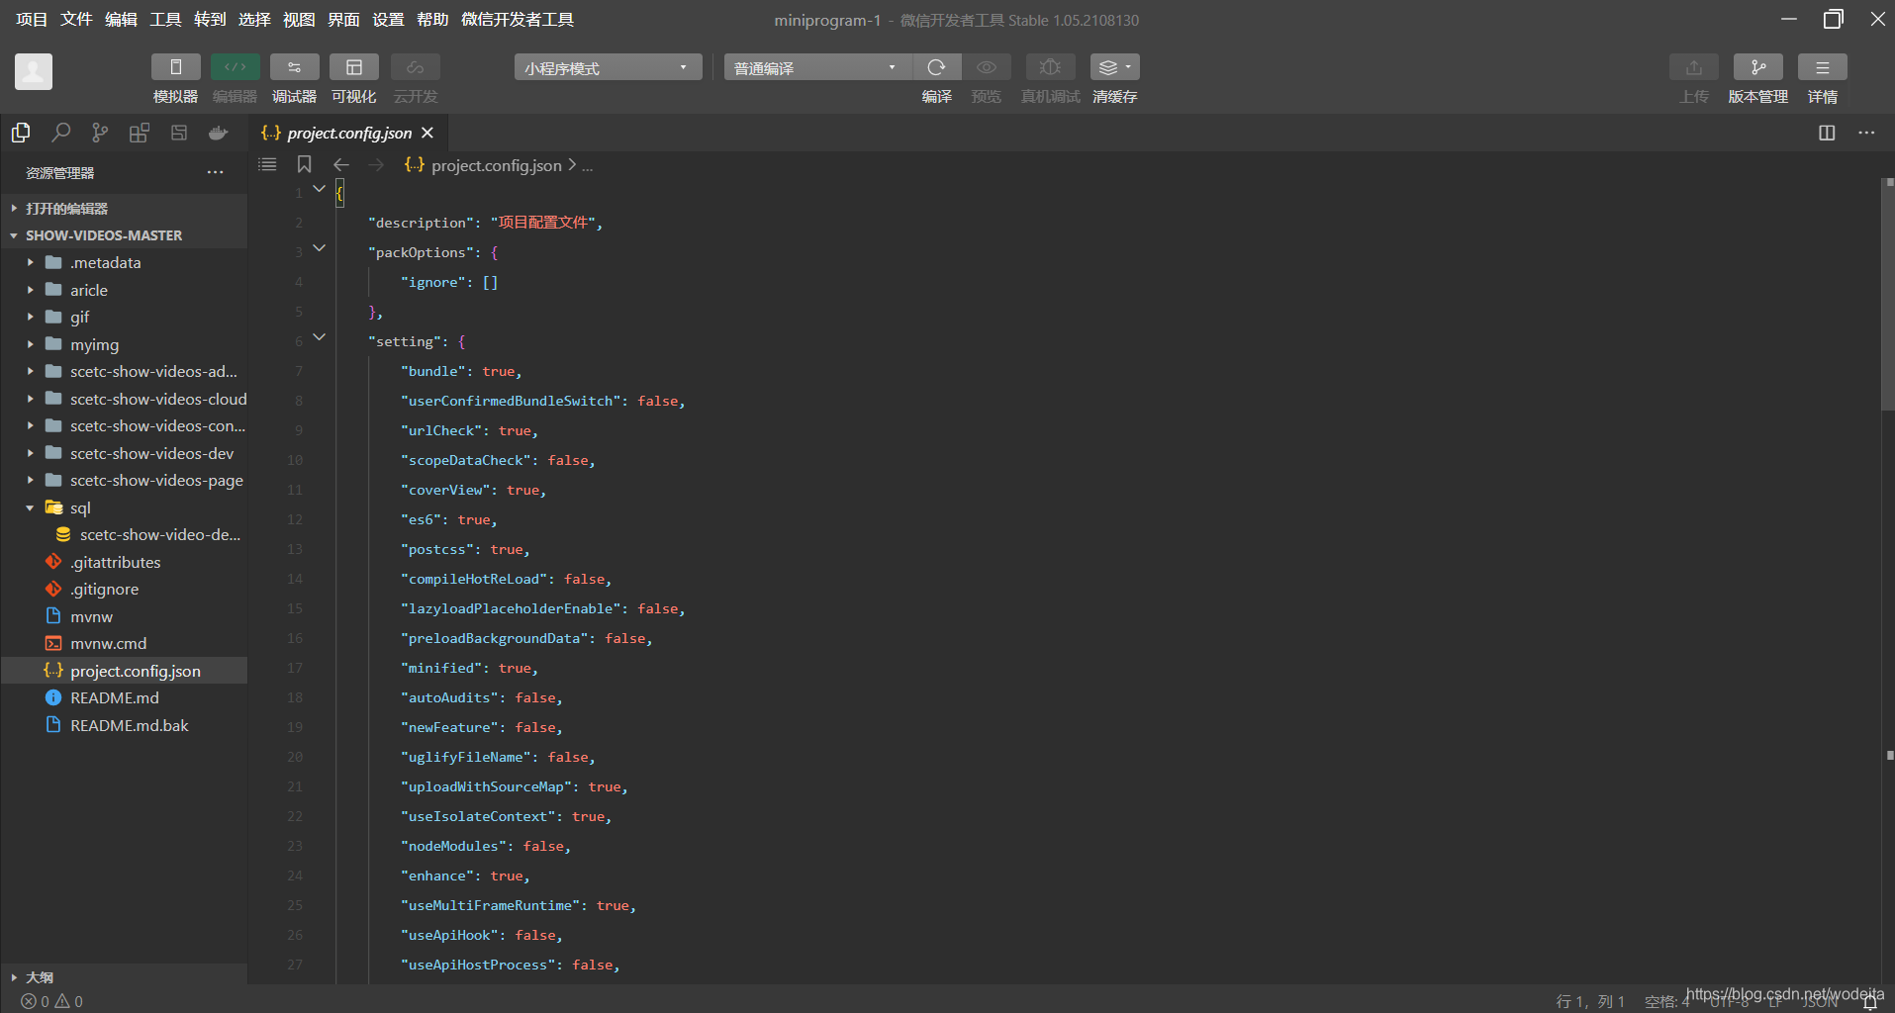
Task: Open editor more actions ellipsis
Action: tap(1866, 133)
